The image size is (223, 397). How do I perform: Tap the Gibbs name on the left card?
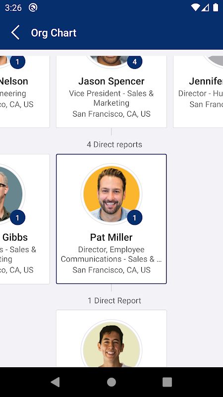15,237
